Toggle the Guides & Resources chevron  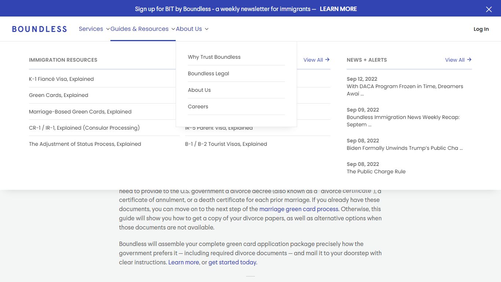click(173, 29)
